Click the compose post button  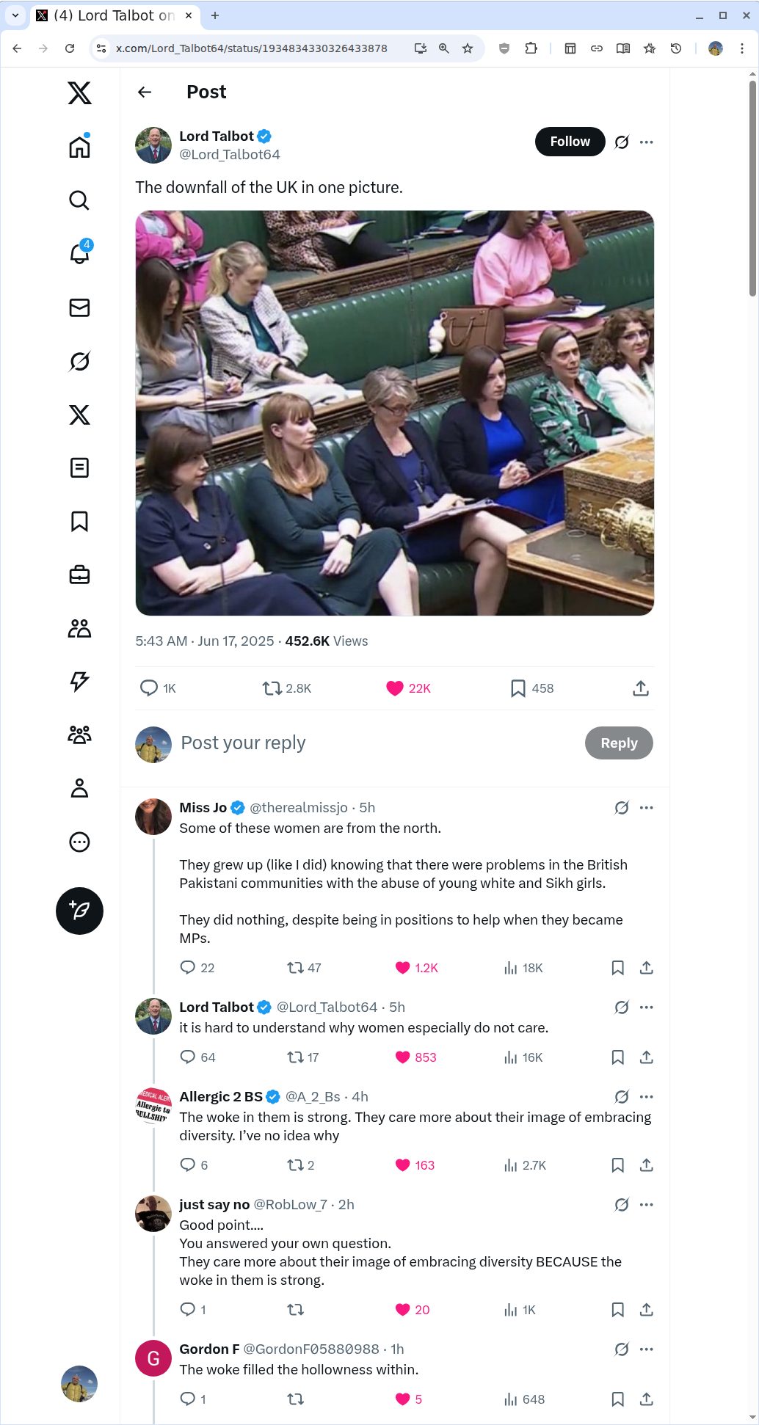pos(79,911)
